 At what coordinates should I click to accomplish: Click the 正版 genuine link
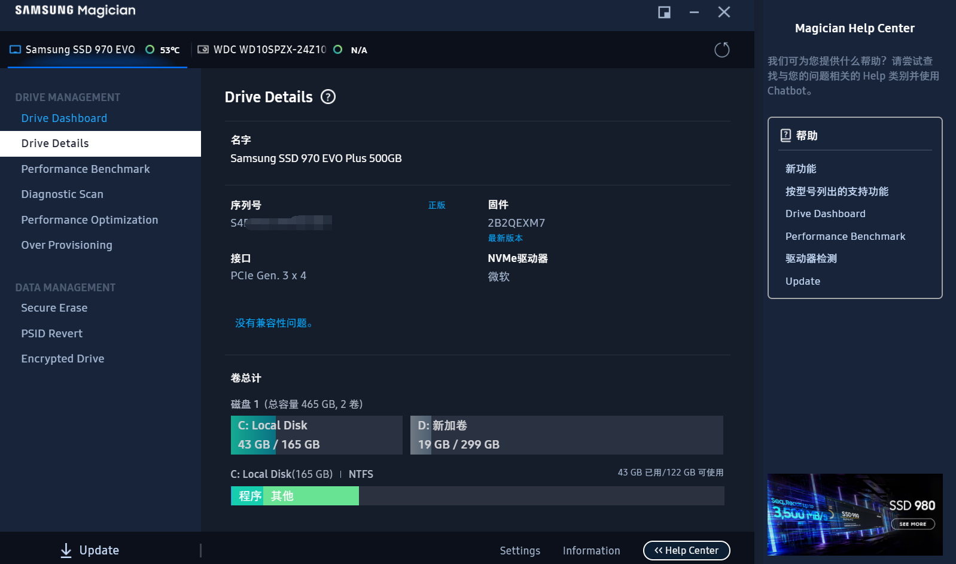click(x=437, y=205)
